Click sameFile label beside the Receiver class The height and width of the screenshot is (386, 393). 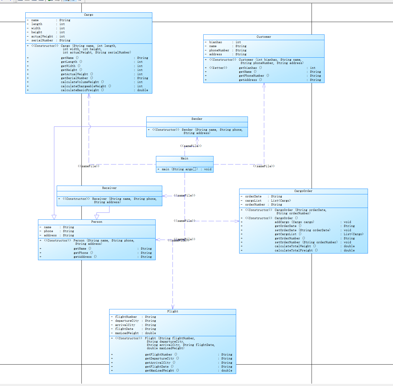pyautogui.click(x=185, y=196)
